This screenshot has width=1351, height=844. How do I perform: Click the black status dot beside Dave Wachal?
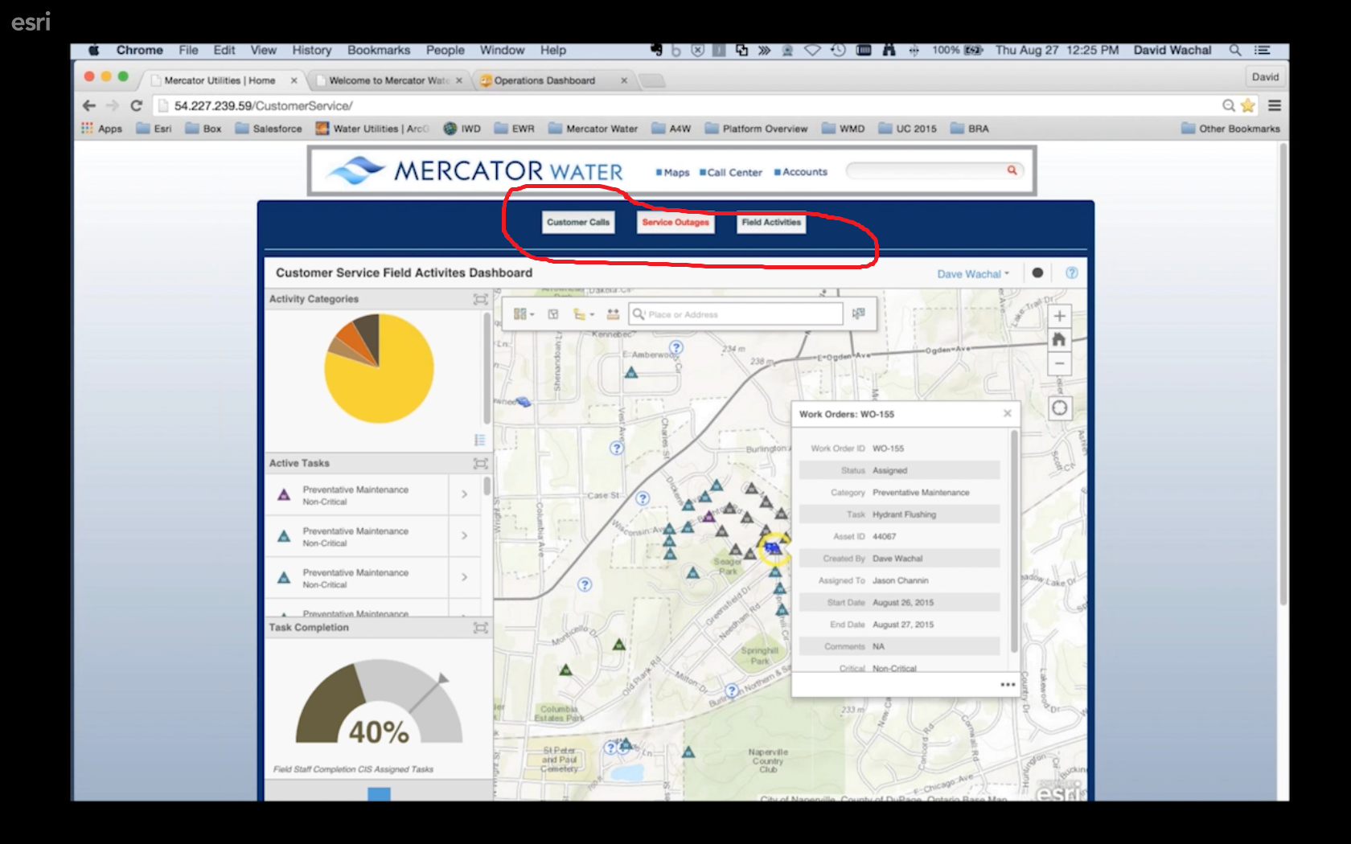click(1037, 273)
